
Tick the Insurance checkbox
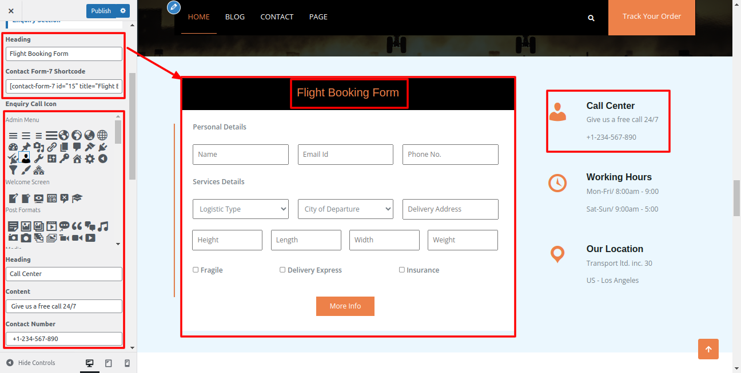pyautogui.click(x=401, y=270)
